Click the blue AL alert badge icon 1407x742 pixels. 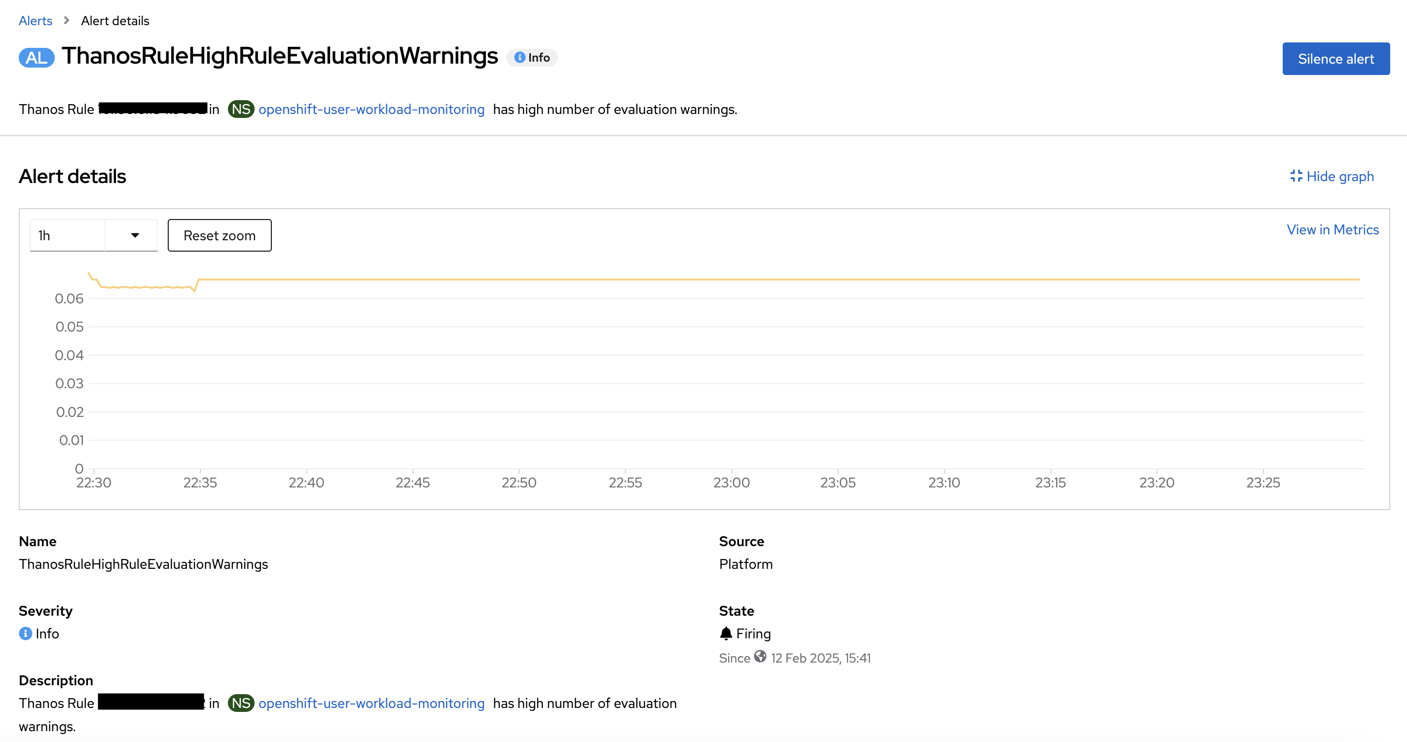(x=36, y=57)
